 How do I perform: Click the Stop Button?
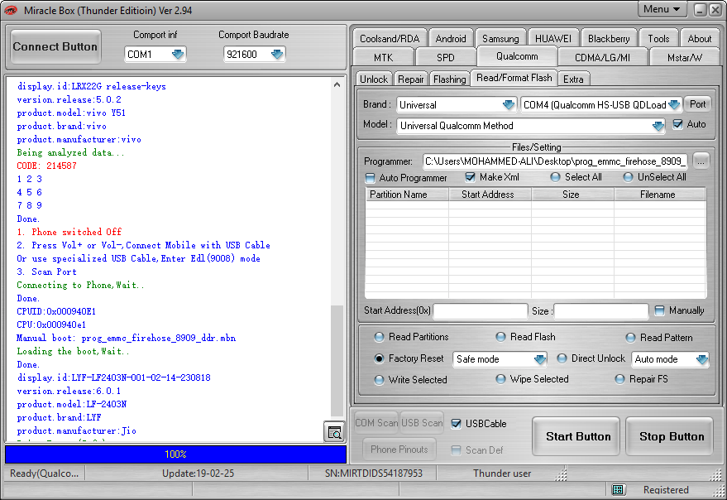coord(669,436)
